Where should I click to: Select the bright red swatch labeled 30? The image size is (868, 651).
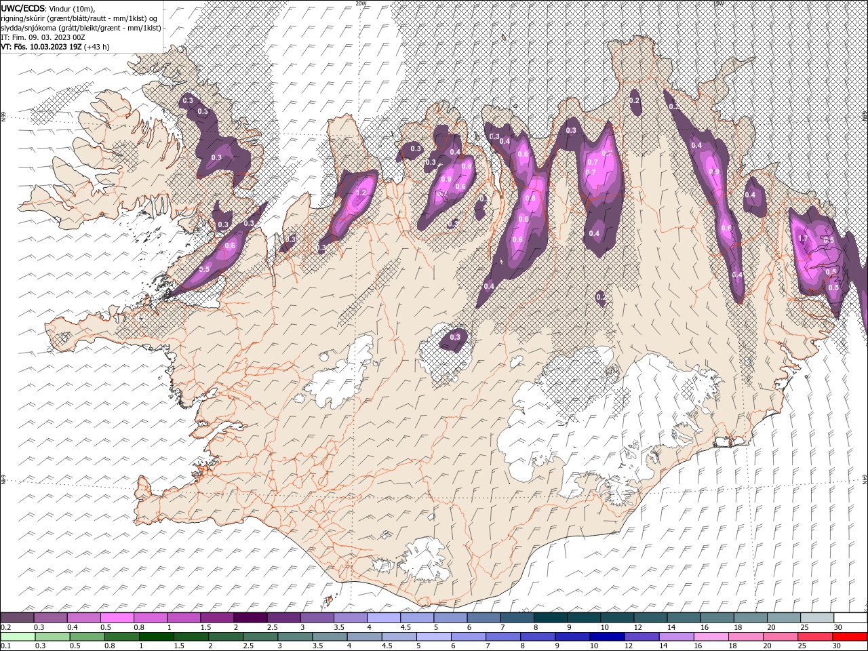(x=850, y=637)
